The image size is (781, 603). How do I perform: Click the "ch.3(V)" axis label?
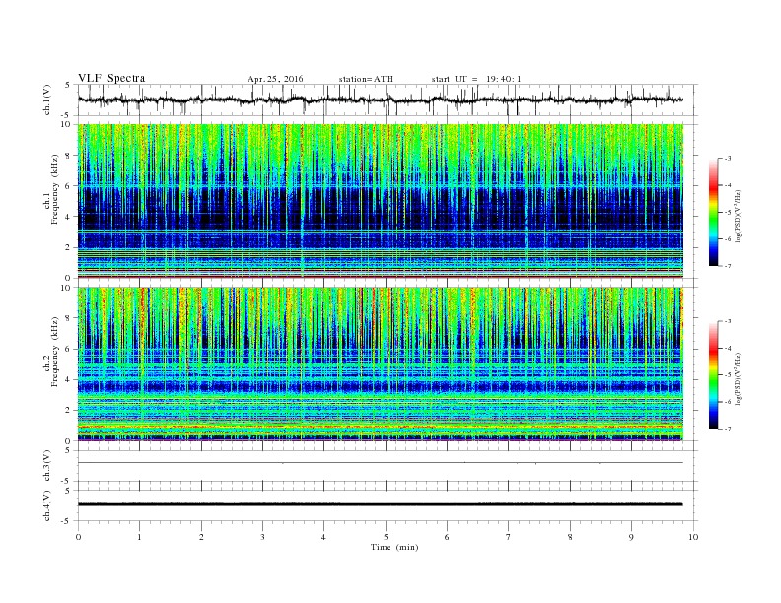tap(46, 466)
